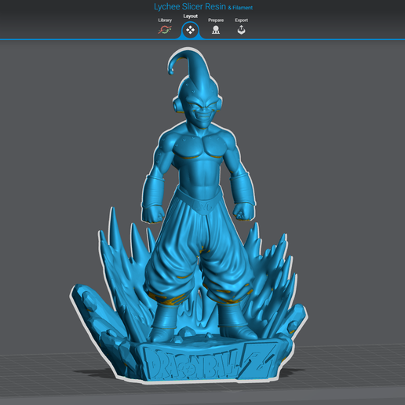Click the "& Filament" title text
The width and height of the screenshot is (405, 405).
[240, 8]
